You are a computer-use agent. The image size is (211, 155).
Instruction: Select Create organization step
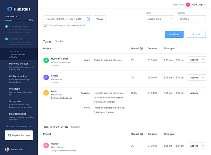click(x=19, y=29)
